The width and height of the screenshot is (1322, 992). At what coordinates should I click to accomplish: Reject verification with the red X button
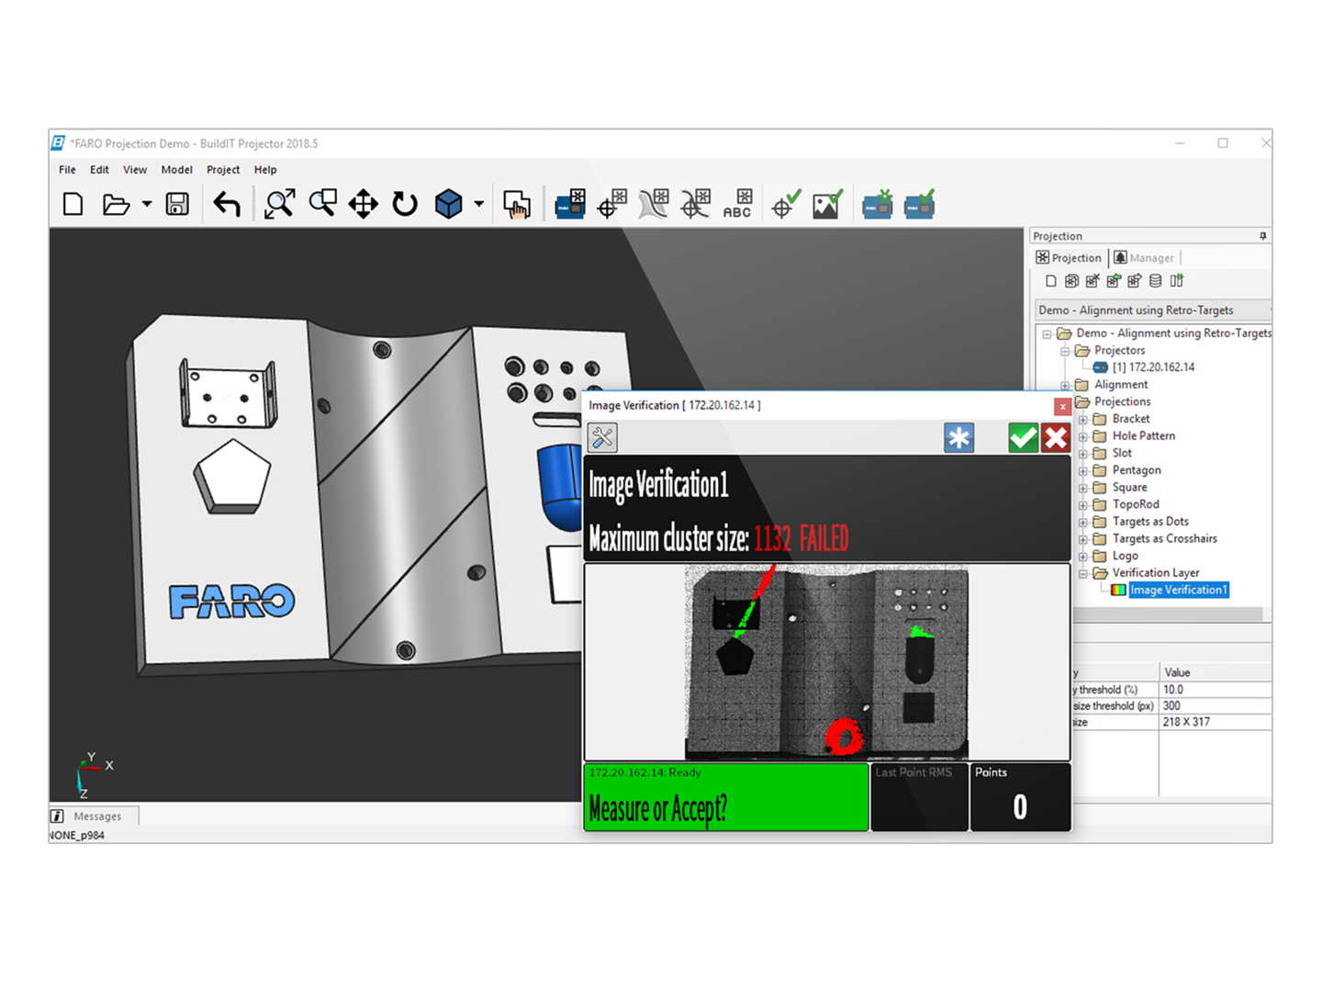1055,437
